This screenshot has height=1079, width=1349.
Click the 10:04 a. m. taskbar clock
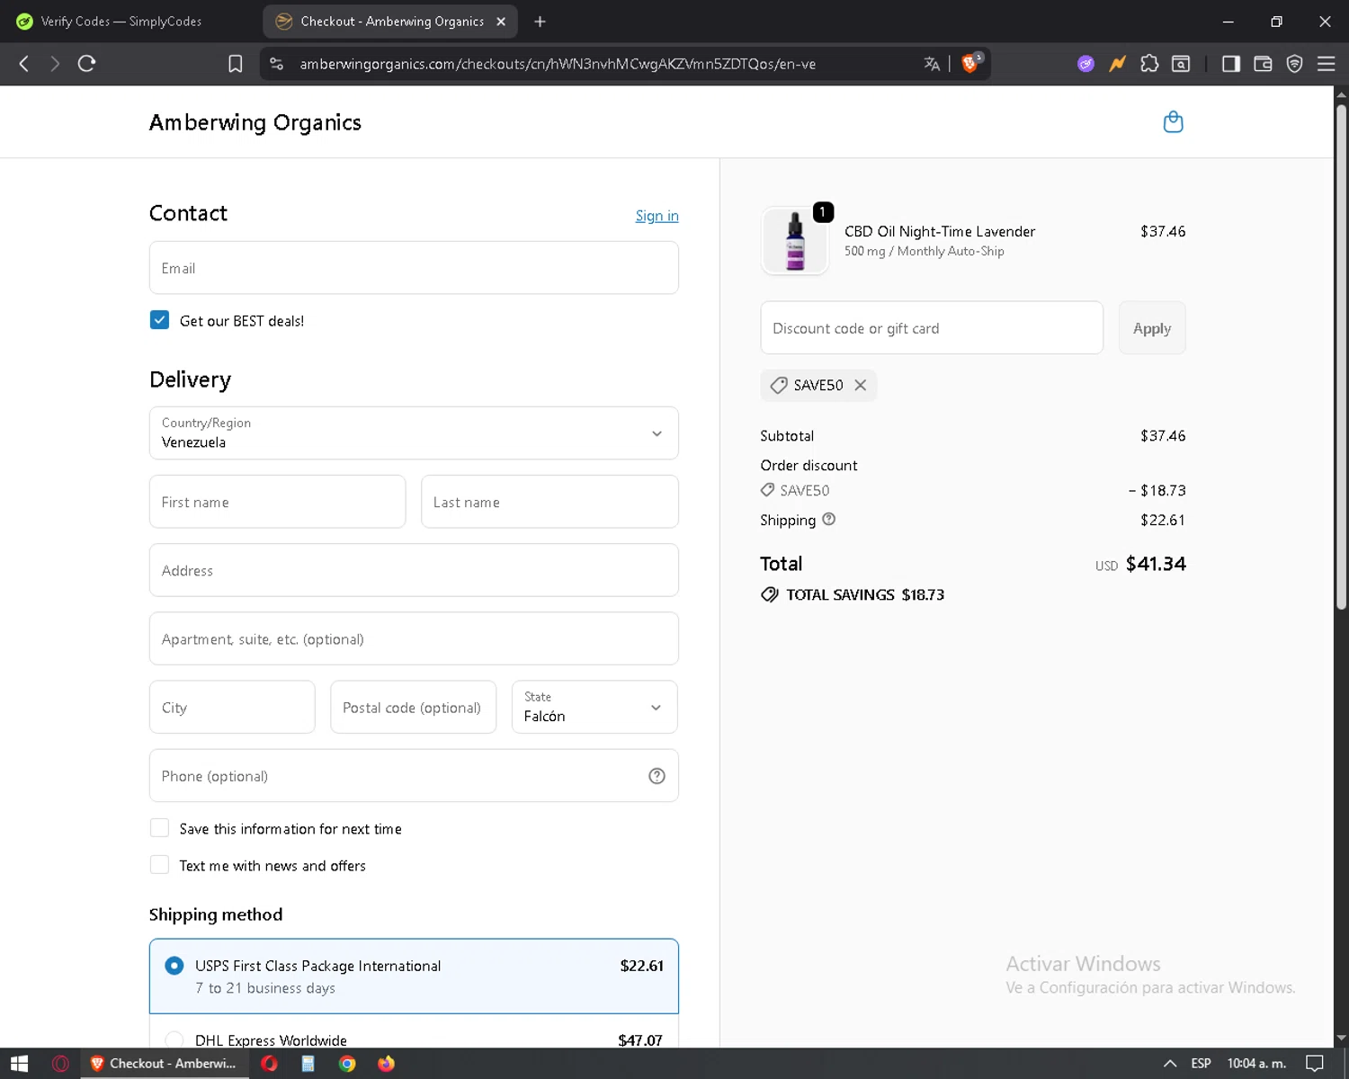1256,1064
